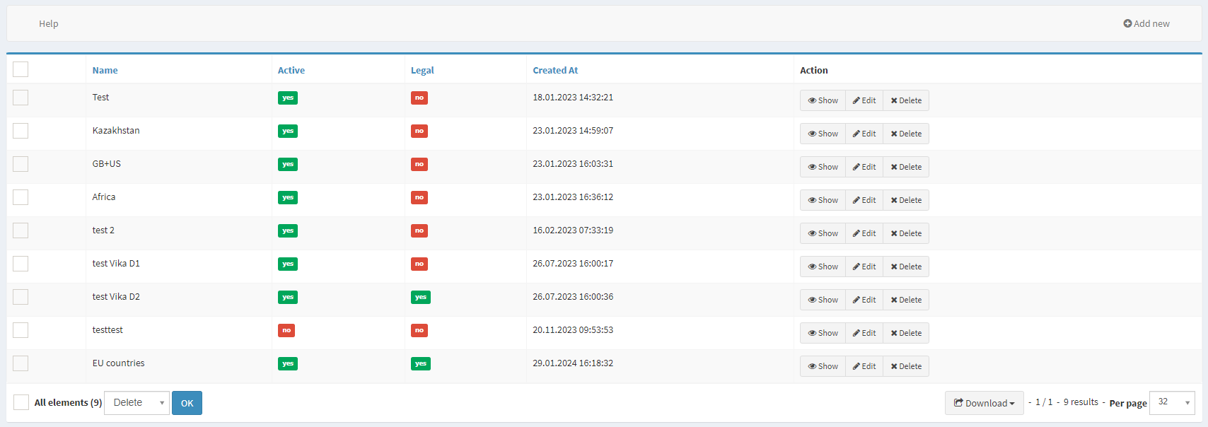Expand the Download dropdown
The height and width of the screenshot is (427, 1208).
(x=984, y=403)
